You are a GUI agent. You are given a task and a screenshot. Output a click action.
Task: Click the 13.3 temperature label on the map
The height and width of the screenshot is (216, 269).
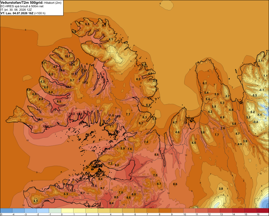coord(72,114)
